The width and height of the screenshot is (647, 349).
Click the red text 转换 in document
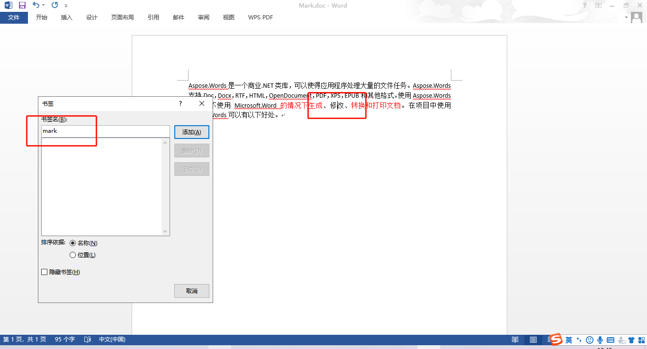tap(358, 105)
